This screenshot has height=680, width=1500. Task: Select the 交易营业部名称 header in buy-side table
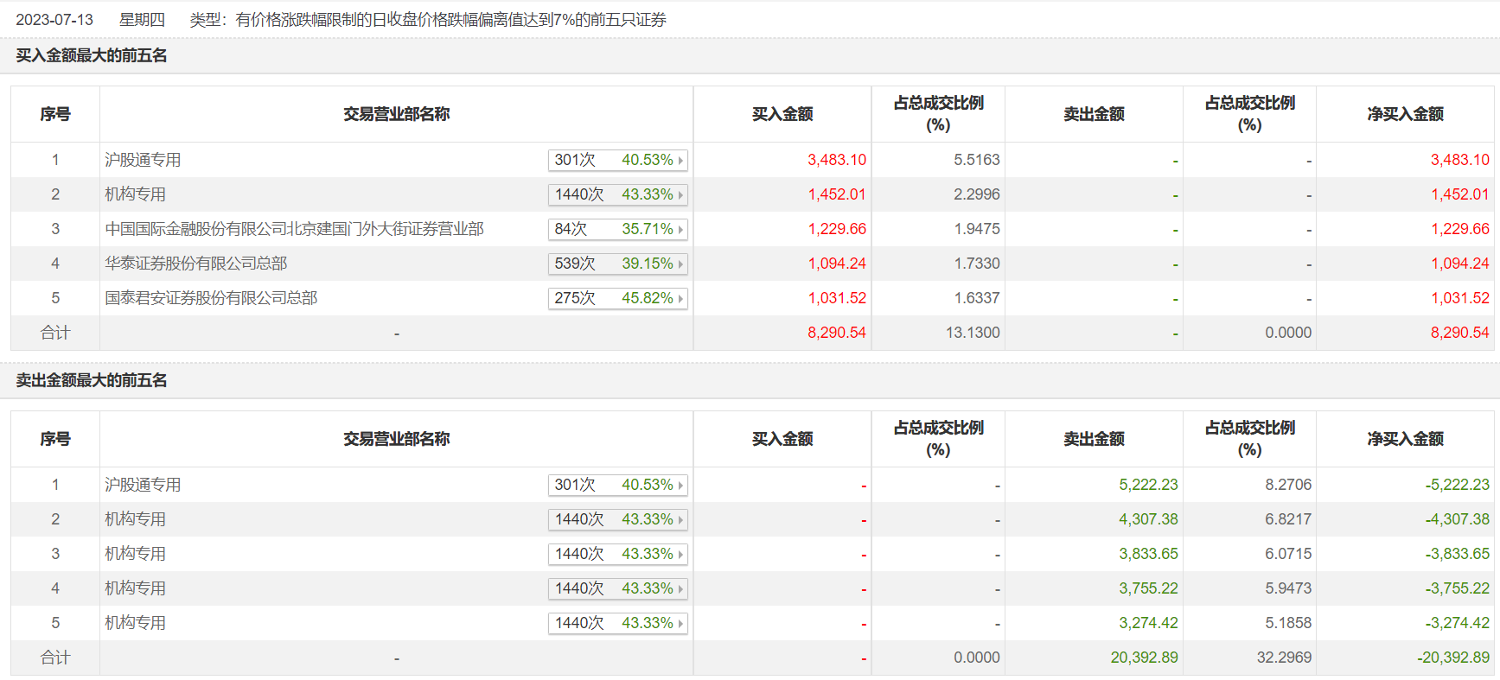tap(396, 114)
